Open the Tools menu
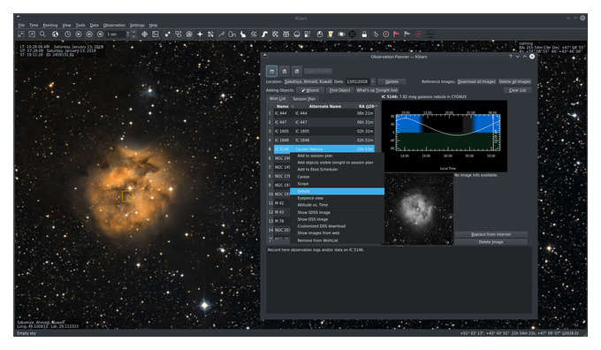Viewport: 601px width, 350px height. 80,26
